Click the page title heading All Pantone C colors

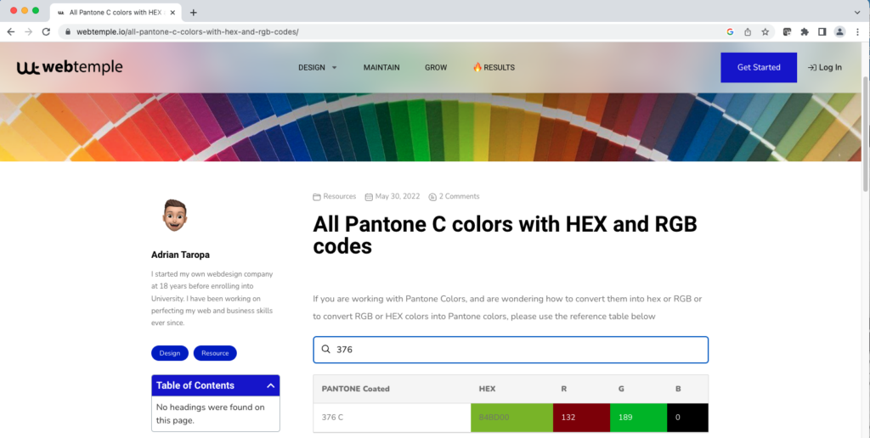(505, 235)
